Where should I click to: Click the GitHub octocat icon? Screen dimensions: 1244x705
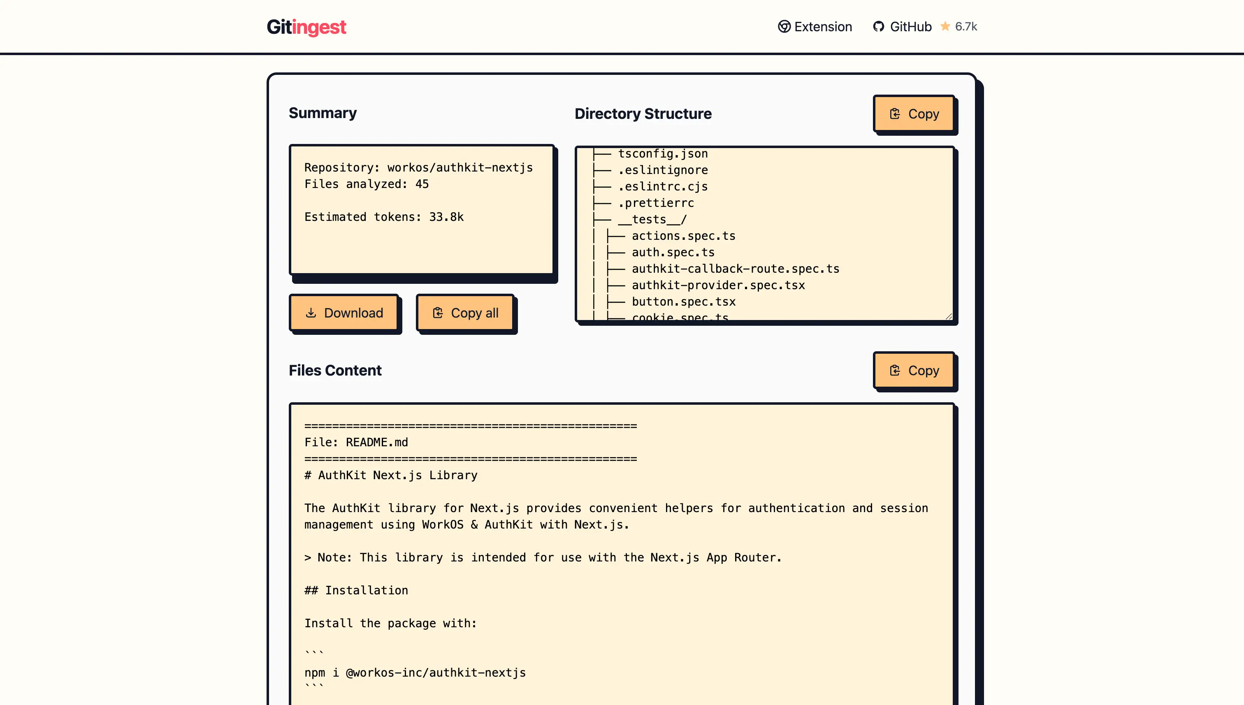[x=878, y=27]
